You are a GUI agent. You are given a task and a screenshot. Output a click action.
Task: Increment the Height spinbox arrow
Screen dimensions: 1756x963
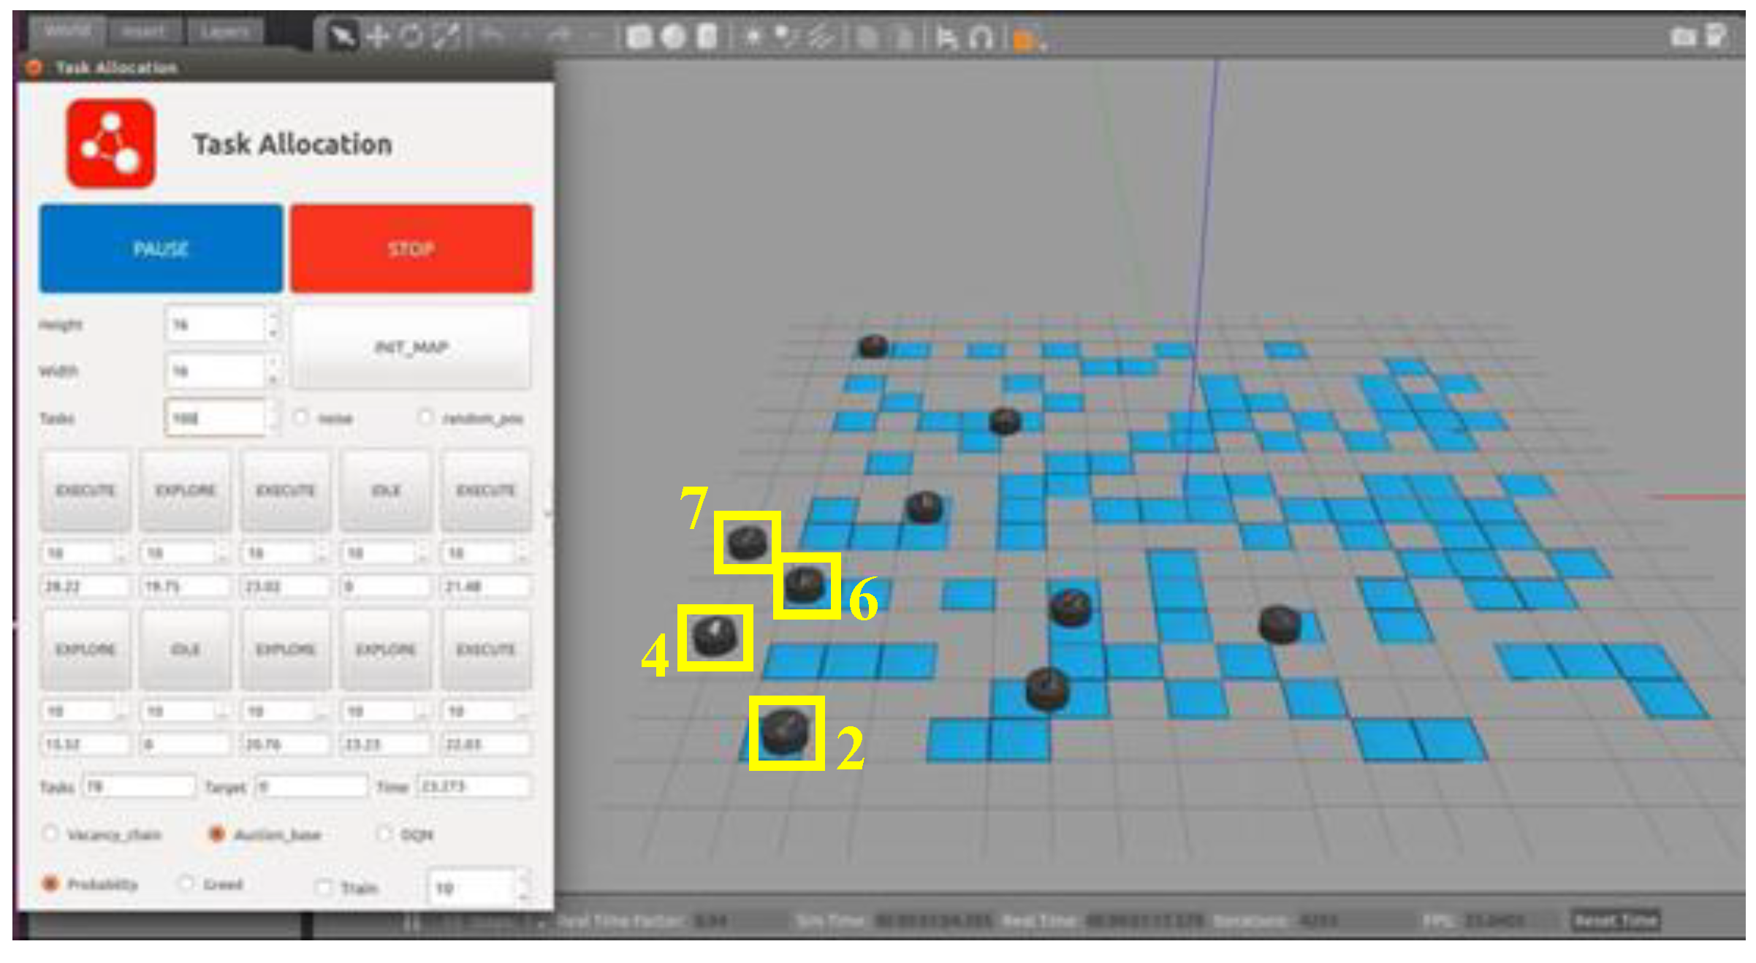tap(273, 317)
